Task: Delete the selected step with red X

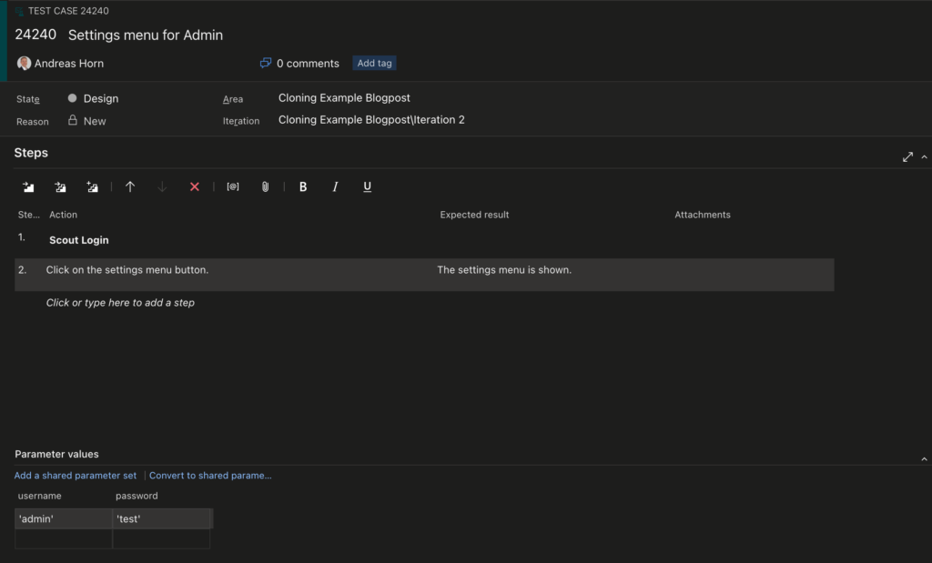Action: click(194, 186)
